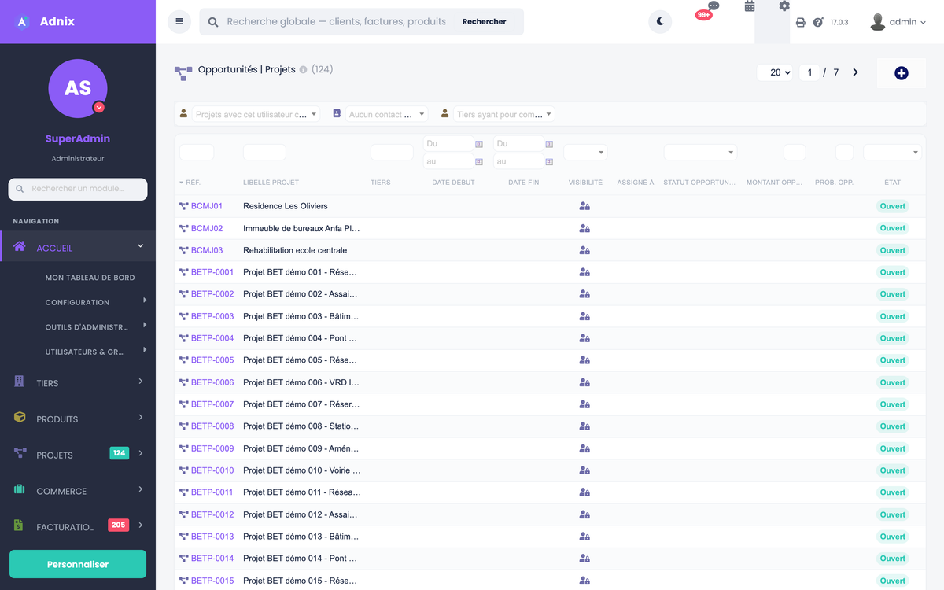Click the Rechercher button
This screenshot has width=944, height=590.
485,22
